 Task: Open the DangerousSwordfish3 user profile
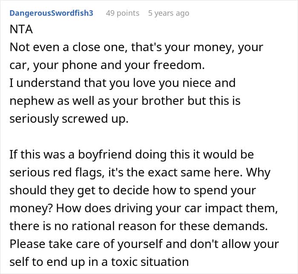51,13
